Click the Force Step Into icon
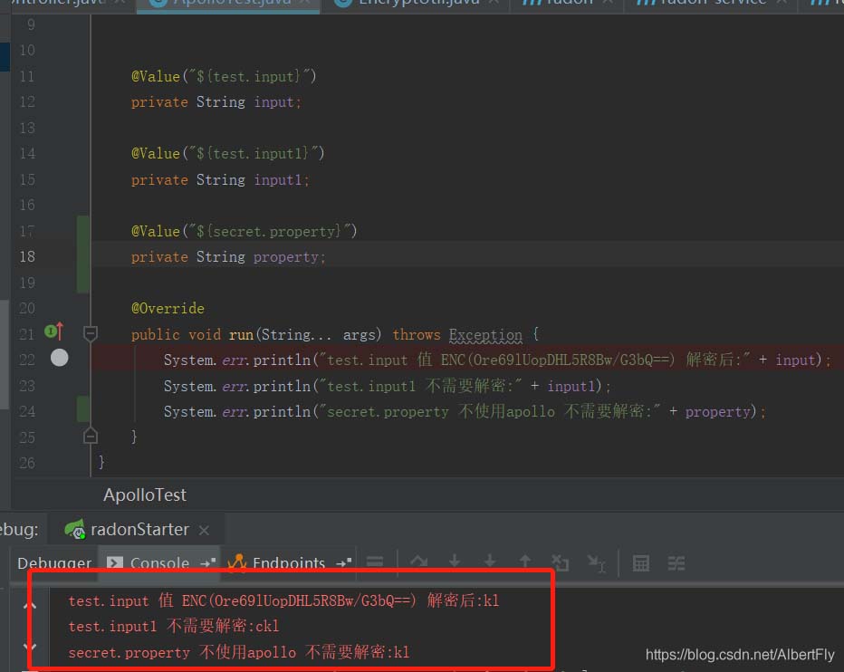 tap(490, 562)
